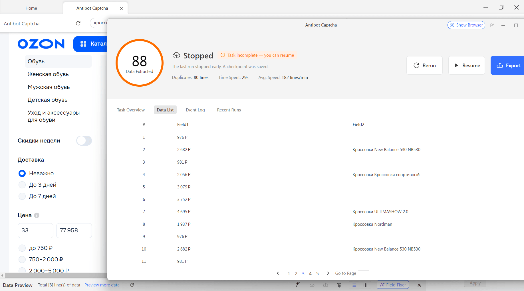Select the Неважно delivery radio button
The height and width of the screenshot is (291, 524).
(x=22, y=173)
